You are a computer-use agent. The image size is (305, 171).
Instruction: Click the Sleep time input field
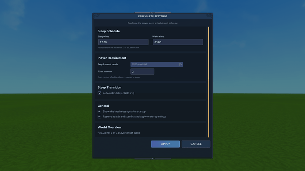coord(123,42)
